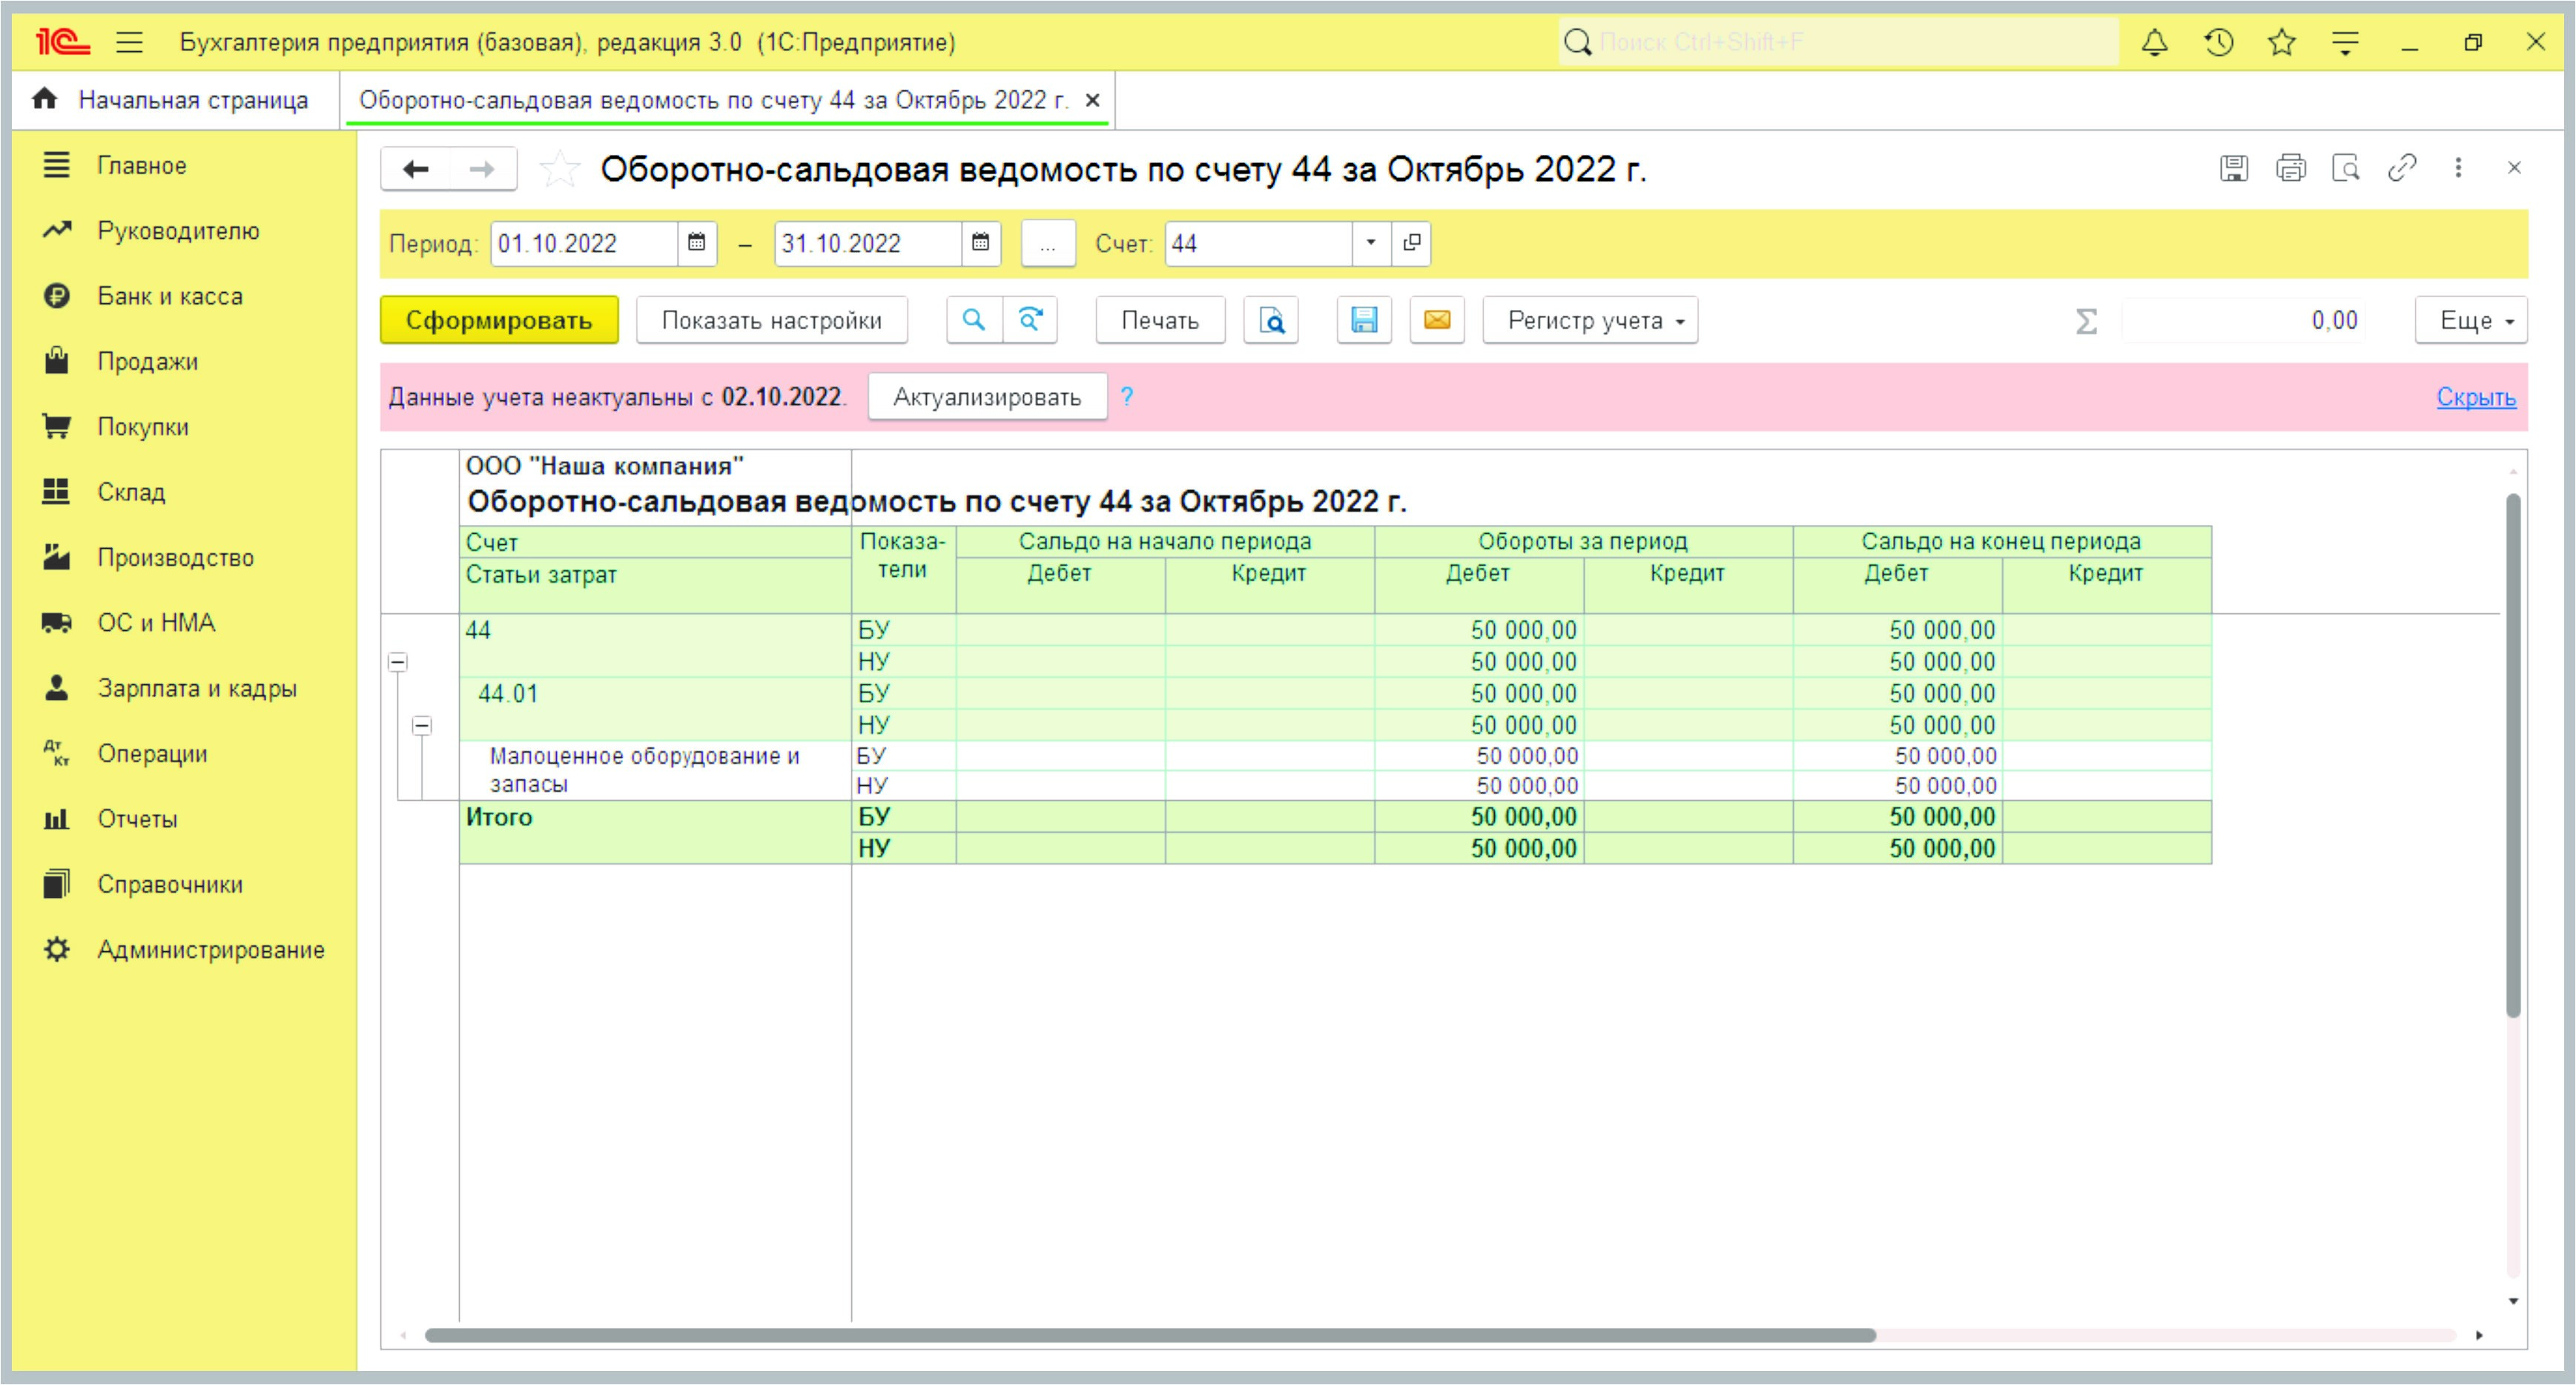The height and width of the screenshot is (1385, 2576).
Task: Open the Еще menu
Action: (2470, 320)
